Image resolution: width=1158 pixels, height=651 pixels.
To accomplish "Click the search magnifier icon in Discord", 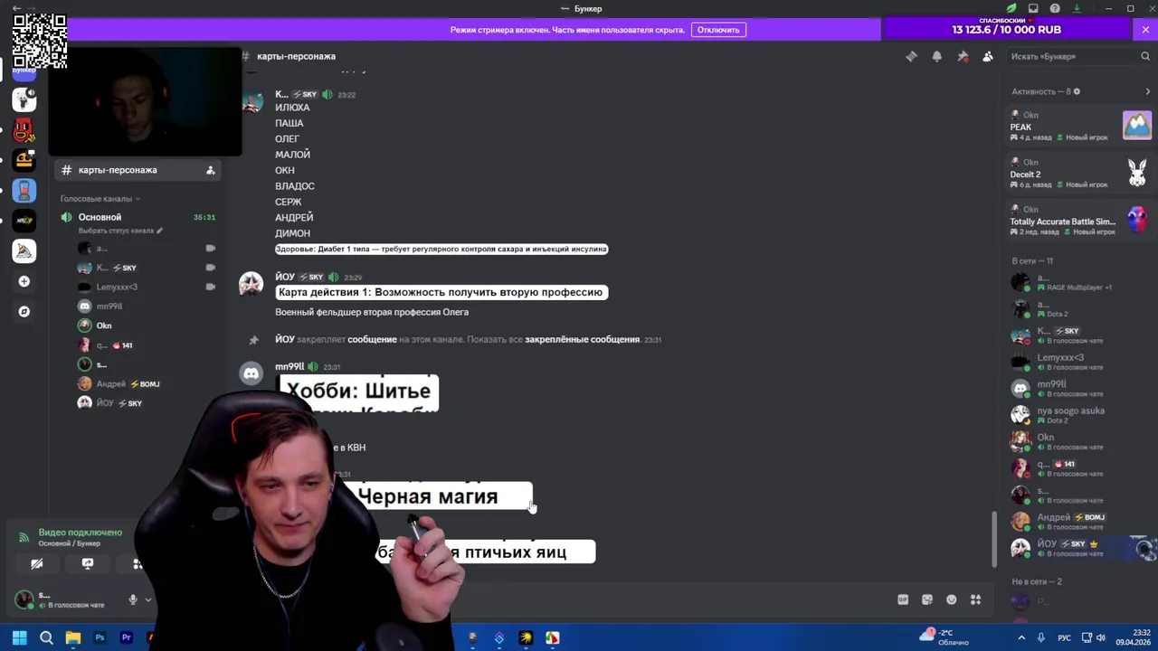I will [x=1145, y=56].
